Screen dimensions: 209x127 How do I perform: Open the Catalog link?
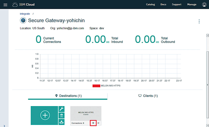150,5
